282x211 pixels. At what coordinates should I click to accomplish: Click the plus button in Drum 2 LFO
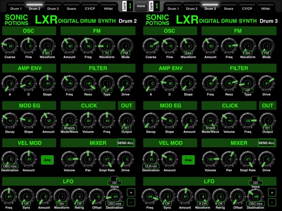[131, 193]
